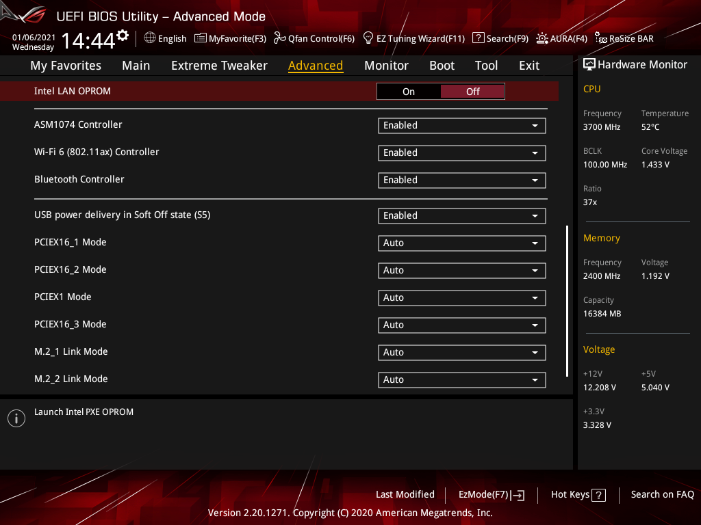Click the EzMode exit arrow icon
Screen dimensions: 701x525
click(518, 495)
